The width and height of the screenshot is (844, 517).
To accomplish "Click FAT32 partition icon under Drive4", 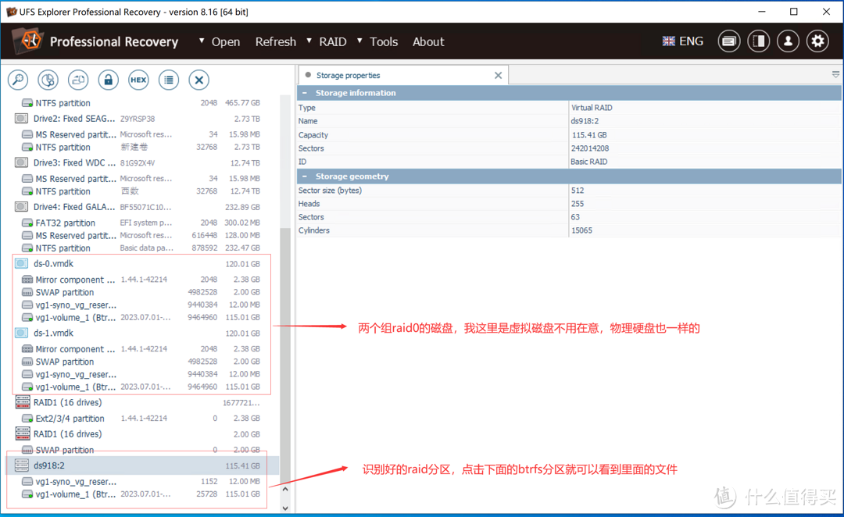I will 27,223.
